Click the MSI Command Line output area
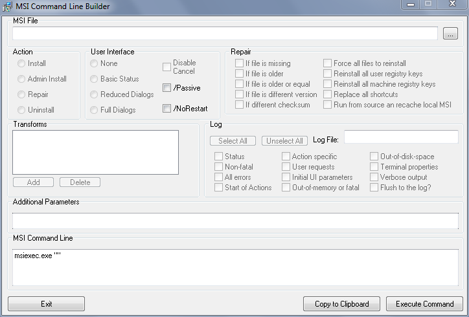The height and width of the screenshot is (317, 469). (235, 267)
